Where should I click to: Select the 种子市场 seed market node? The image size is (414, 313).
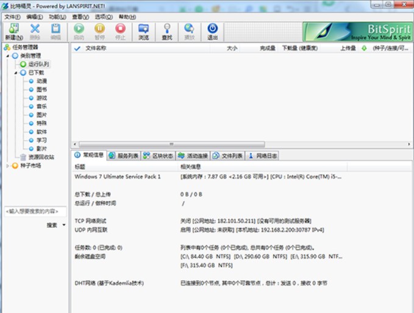coord(26,166)
